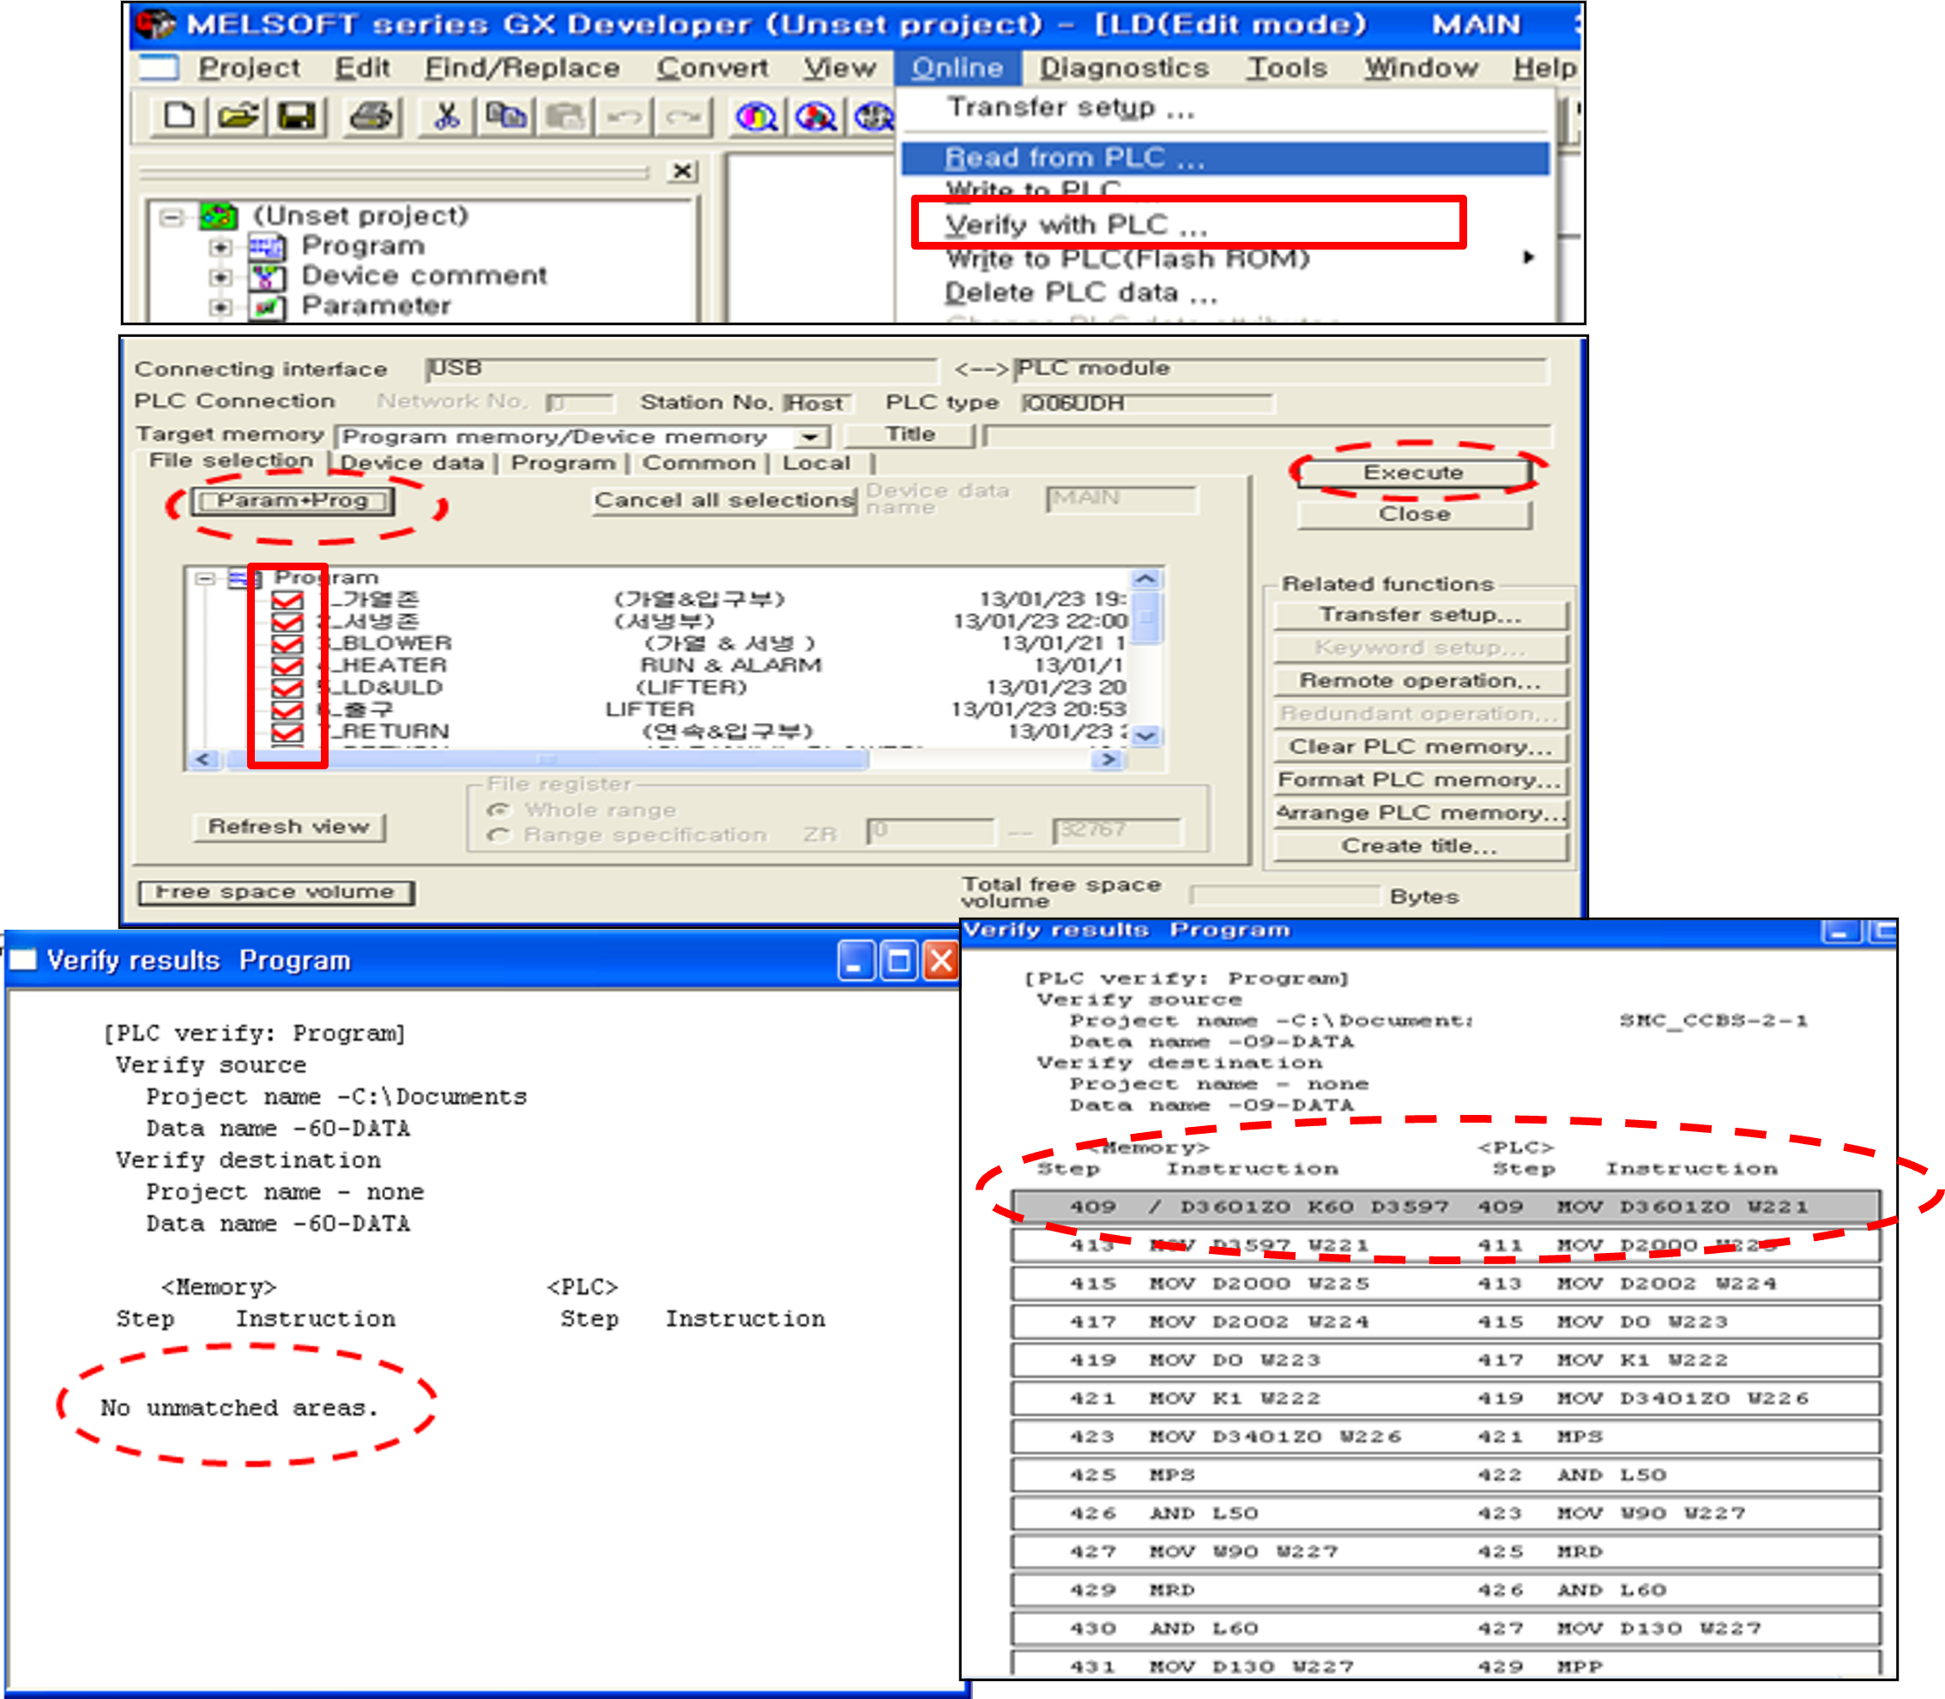This screenshot has width=1945, height=1699.
Task: Click the Print toolbar icon
Action: tap(371, 117)
